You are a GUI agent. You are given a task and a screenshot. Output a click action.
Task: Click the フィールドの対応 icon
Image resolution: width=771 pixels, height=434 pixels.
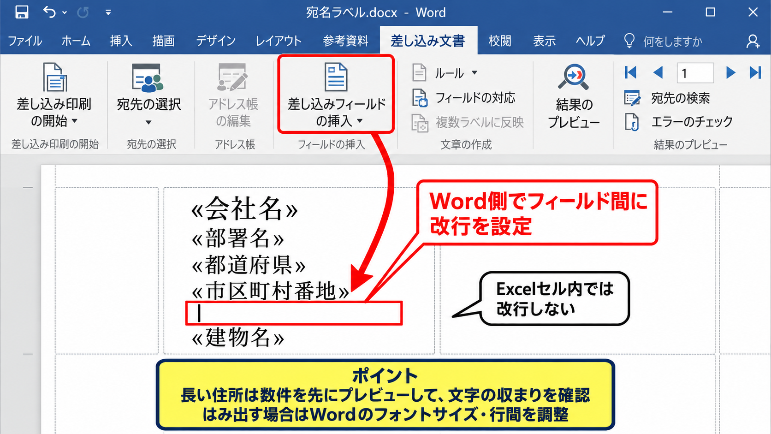[420, 98]
